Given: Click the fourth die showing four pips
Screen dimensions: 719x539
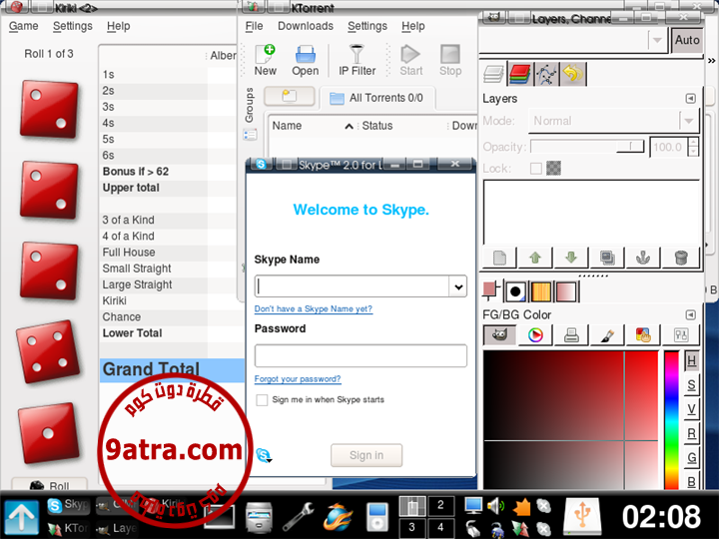Looking at the screenshot, I should (48, 351).
